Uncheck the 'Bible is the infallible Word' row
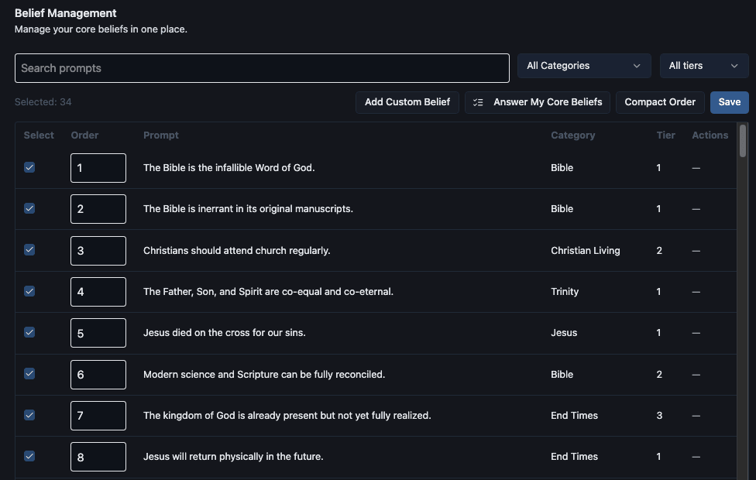The height and width of the screenshot is (480, 756). (x=29, y=167)
